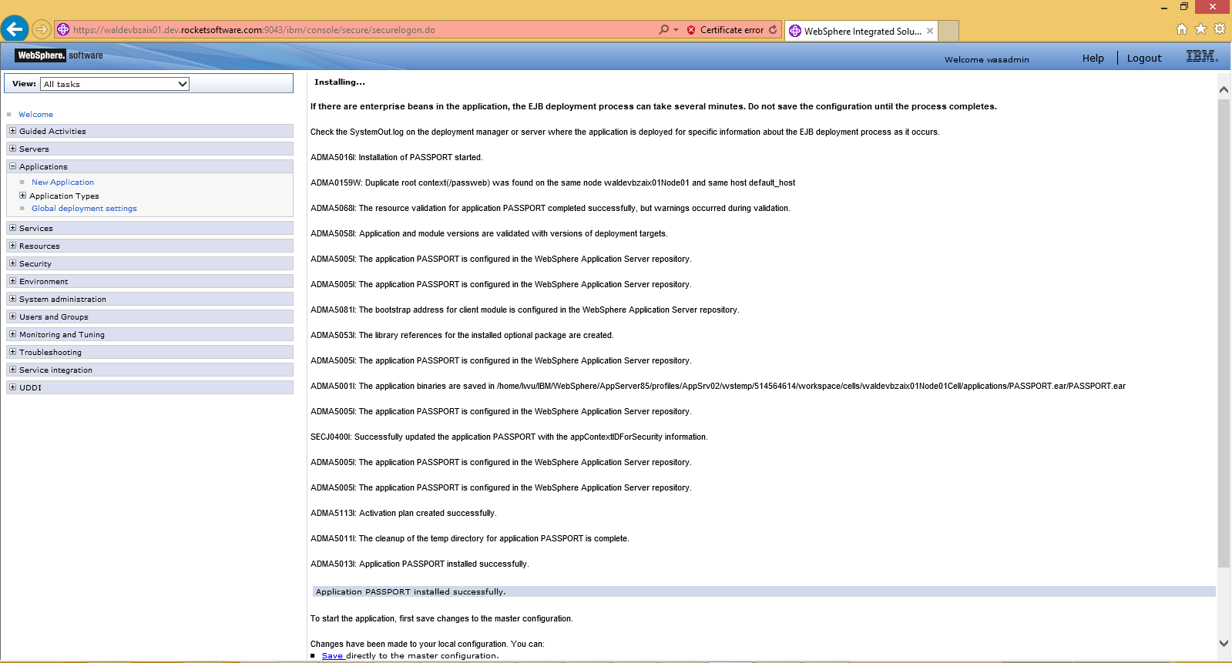Image resolution: width=1232 pixels, height=663 pixels.
Task: Restore the browser window size
Action: pos(1184,7)
